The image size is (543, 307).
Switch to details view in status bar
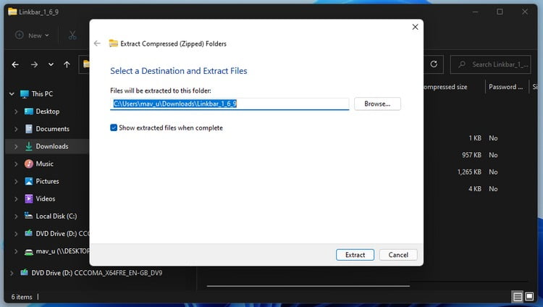click(518, 297)
